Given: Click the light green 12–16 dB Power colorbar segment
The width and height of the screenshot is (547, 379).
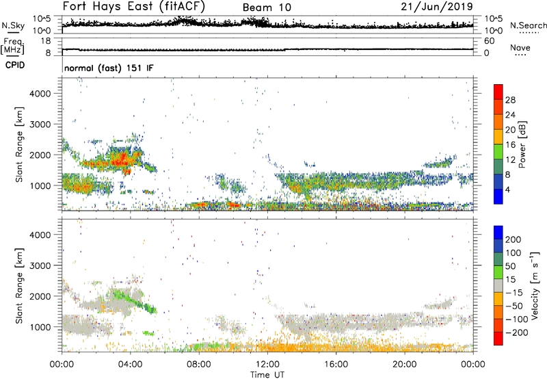Looking at the screenshot, I should coord(498,151).
